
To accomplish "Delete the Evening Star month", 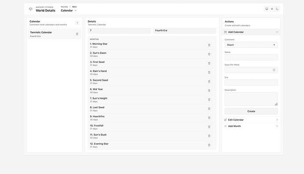I will point(209,145).
